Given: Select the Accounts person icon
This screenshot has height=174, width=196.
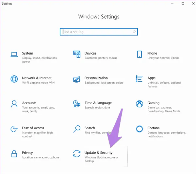Looking at the screenshot, I should coord(14,104).
